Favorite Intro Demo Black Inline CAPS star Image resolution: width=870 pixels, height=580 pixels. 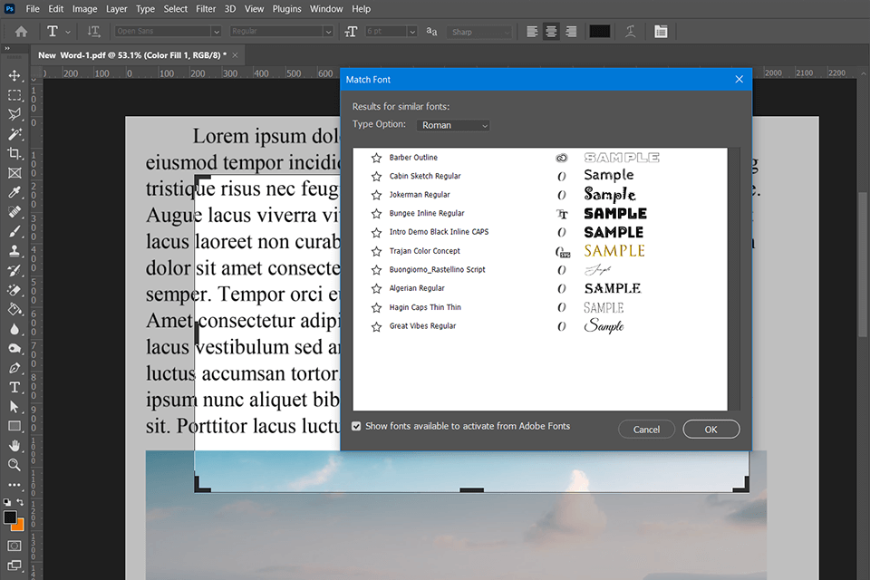coord(377,233)
